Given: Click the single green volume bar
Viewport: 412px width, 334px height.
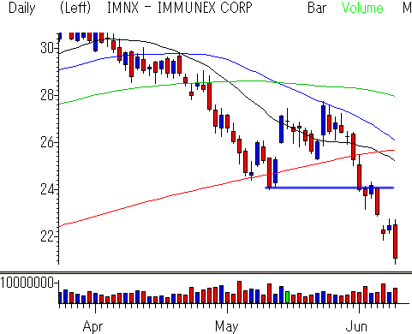Looking at the screenshot, I should point(287,297).
